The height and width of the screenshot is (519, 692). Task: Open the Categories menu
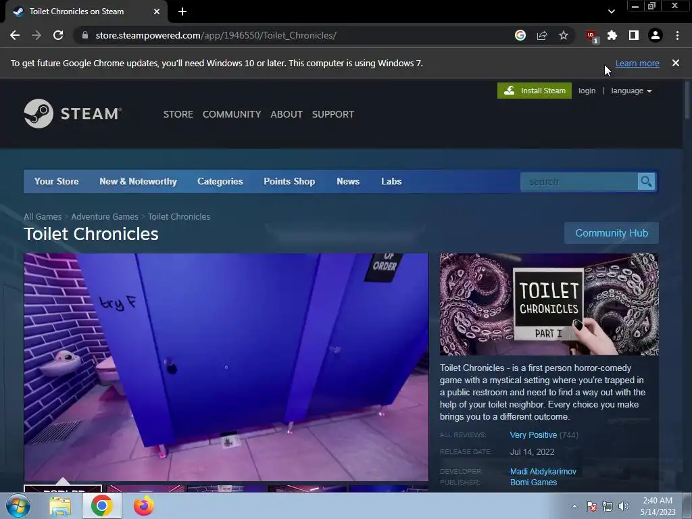tap(220, 181)
